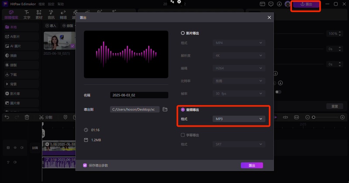Image resolution: width=349 pixels, height=183 pixels.
Task: Open the MP3 audio format dropdown
Action: tap(239, 119)
